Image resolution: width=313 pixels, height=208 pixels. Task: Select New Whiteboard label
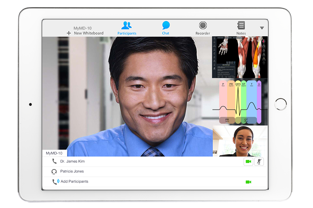tap(89, 33)
